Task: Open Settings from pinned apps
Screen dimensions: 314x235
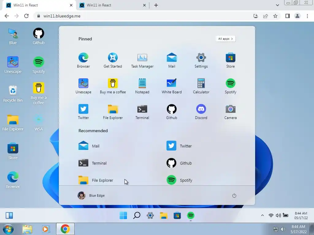Action: tap(201, 60)
